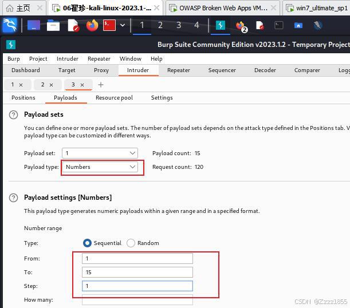350x308 pixels.
Task: Close Intruder attack tab 1
Action: 21,85
